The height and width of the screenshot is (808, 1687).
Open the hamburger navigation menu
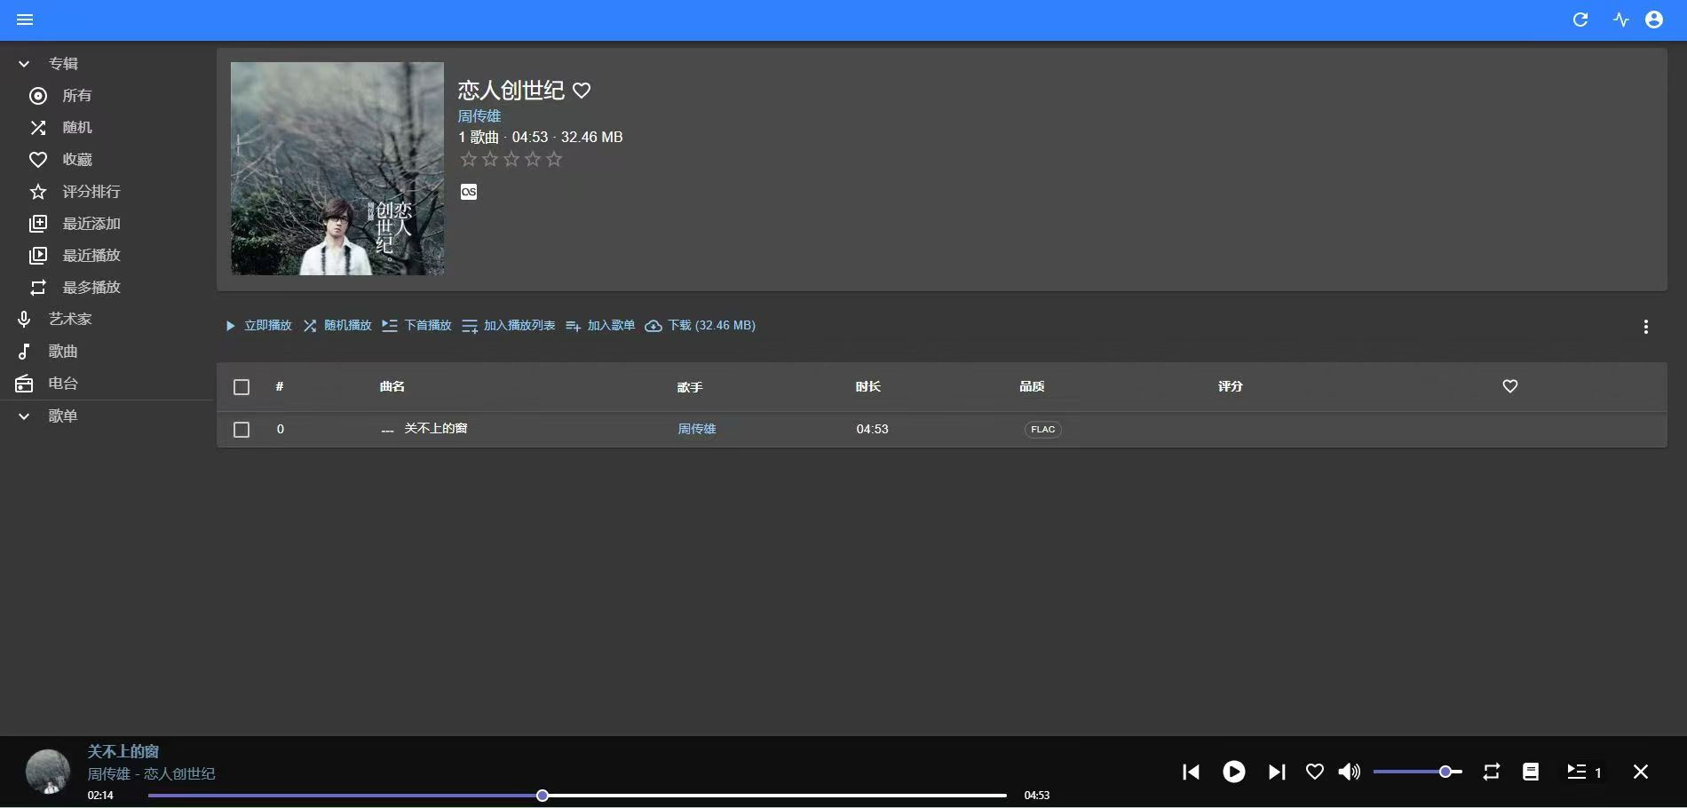(x=25, y=19)
